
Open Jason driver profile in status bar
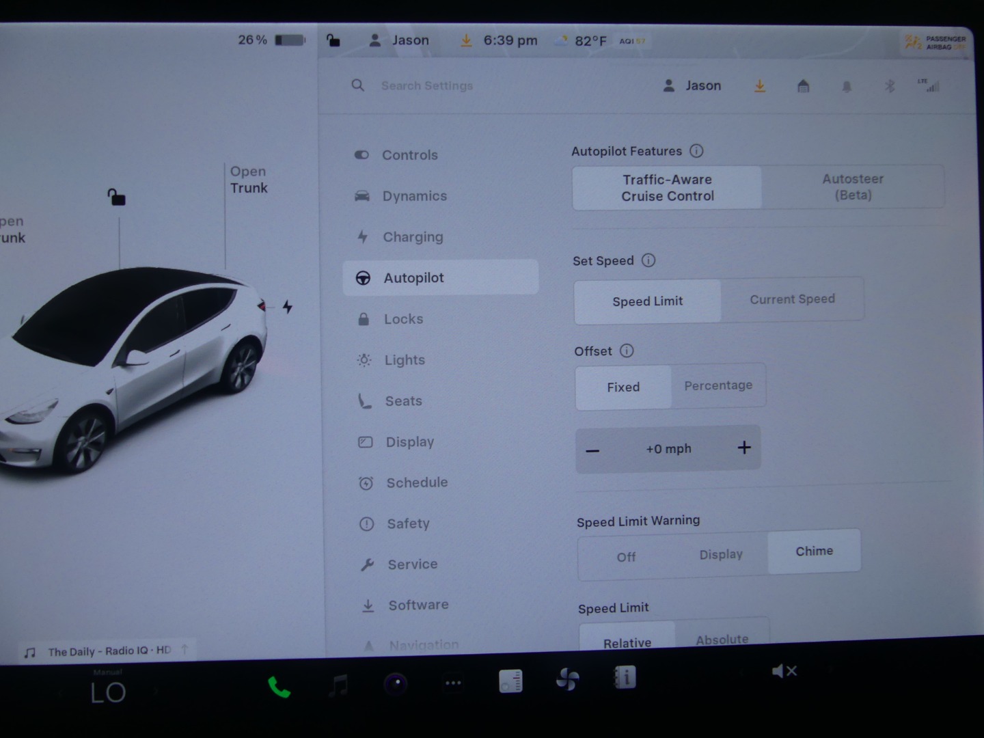[400, 40]
